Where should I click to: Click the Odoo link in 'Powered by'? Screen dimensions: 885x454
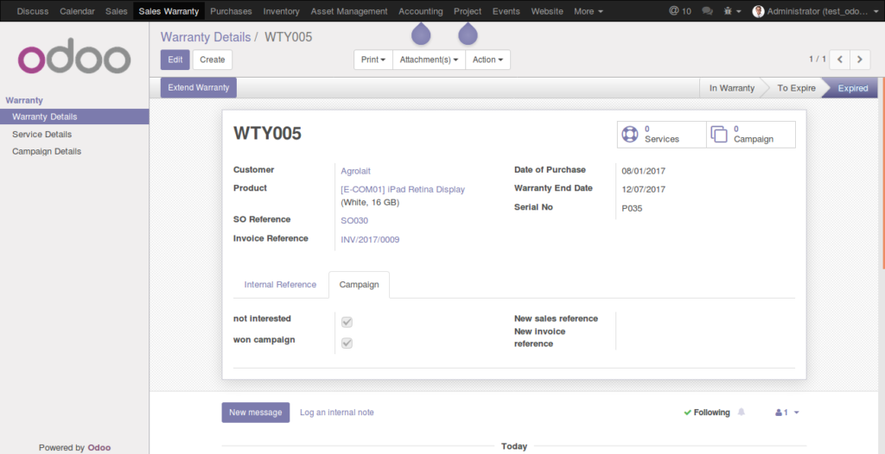[x=99, y=447]
